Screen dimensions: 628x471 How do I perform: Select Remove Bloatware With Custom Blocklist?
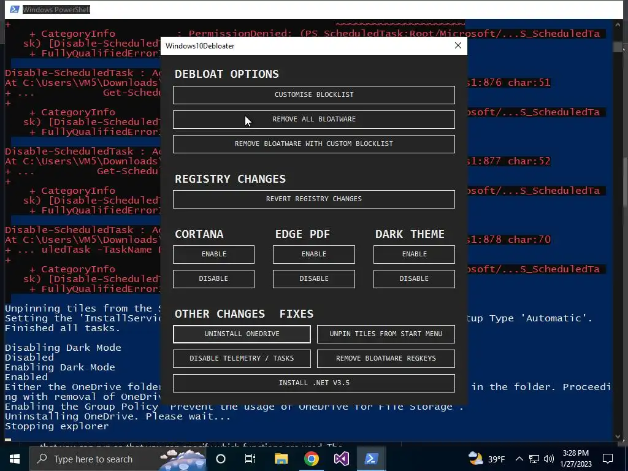coord(313,144)
